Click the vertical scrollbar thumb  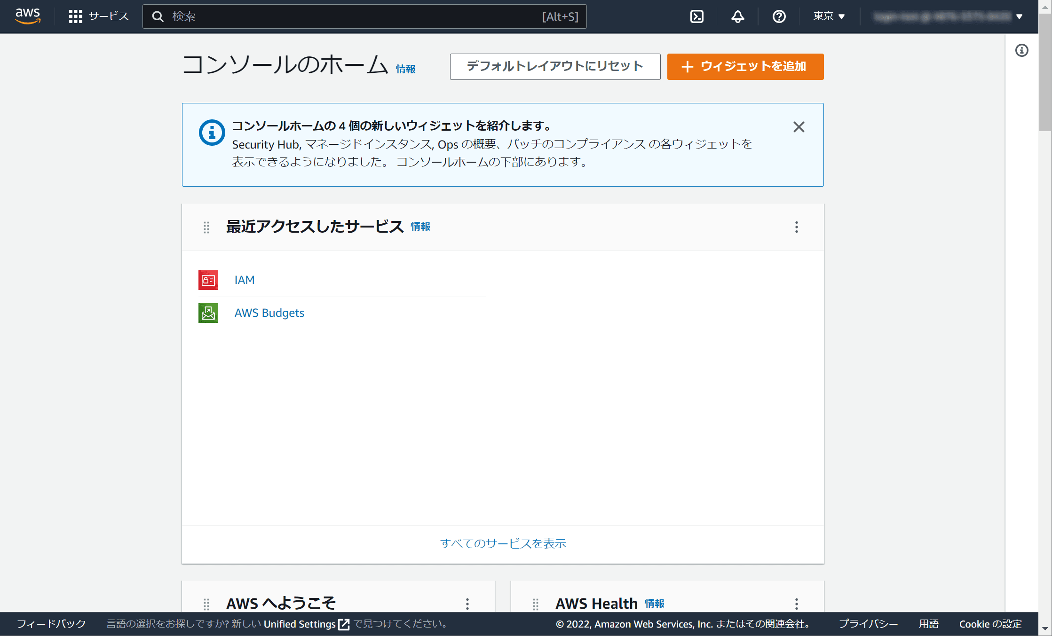coord(1045,73)
